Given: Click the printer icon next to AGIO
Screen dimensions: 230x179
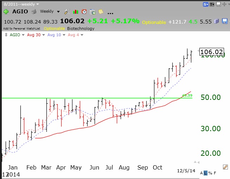Looking at the screenshot, I should coord(34,12).
